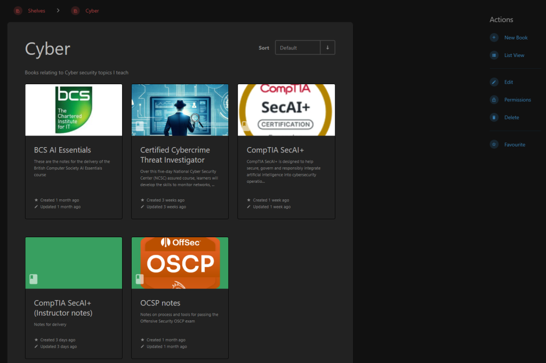Viewport: 546px width, 363px height.
Task: Click 'Updated 3 days ago' text
Action: tap(59, 346)
